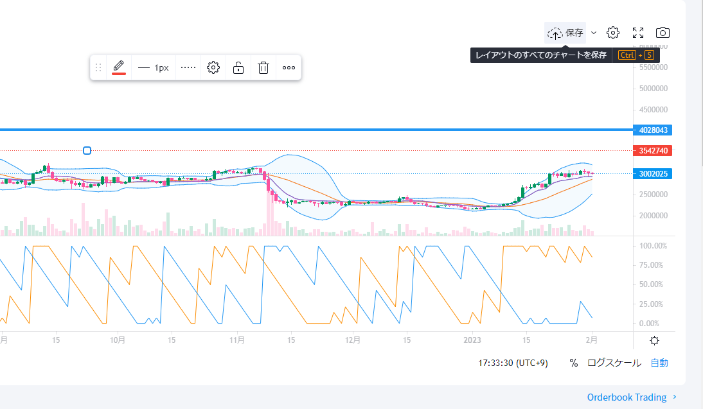Select the blue horizontal line price label 4028043
The image size is (703, 409).
point(654,130)
